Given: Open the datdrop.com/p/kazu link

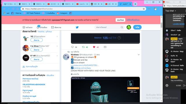Looking at the screenshot, I should tap(82, 68).
